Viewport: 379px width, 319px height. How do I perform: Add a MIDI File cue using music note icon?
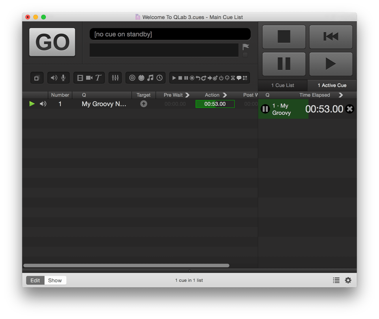(x=150, y=78)
